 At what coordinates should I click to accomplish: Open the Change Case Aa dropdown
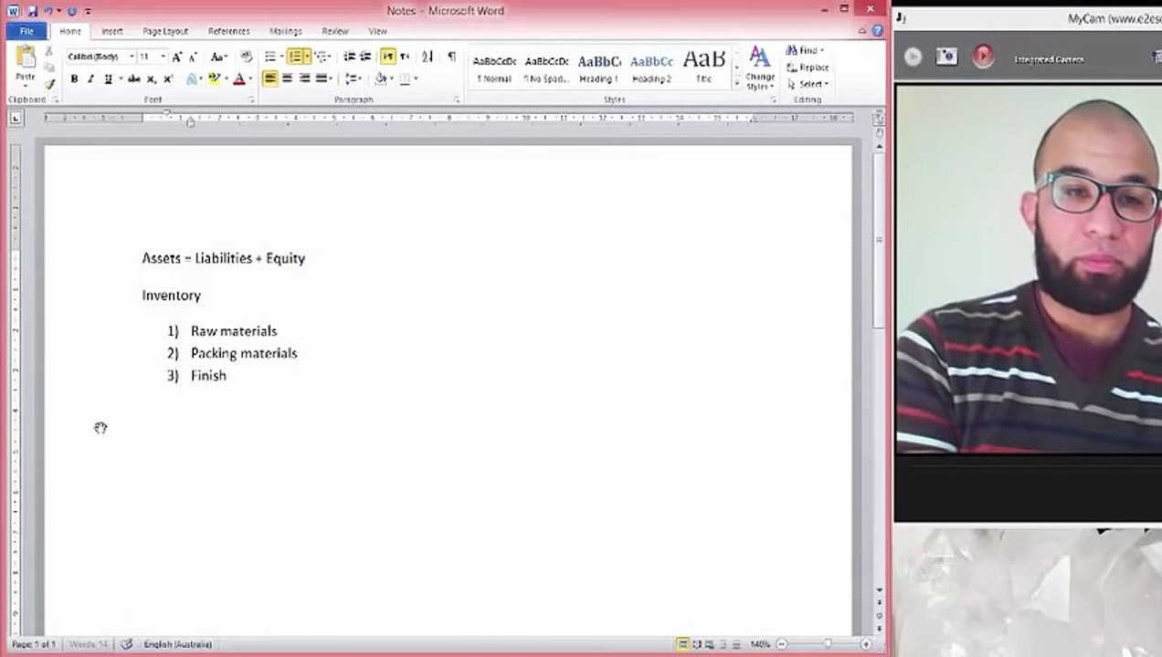coord(219,57)
